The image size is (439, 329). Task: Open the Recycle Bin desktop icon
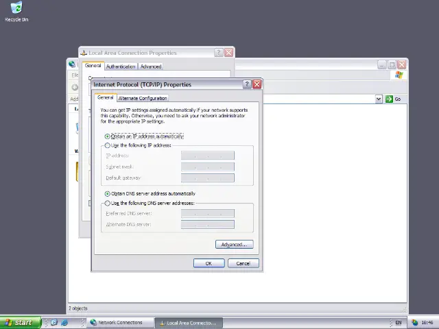(16, 9)
